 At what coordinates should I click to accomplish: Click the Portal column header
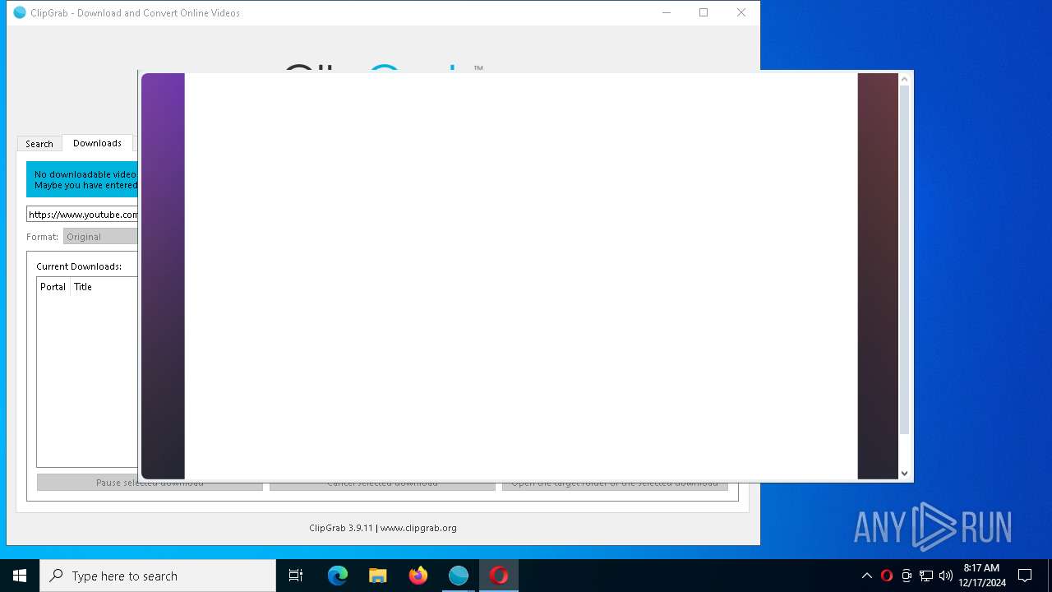click(53, 287)
